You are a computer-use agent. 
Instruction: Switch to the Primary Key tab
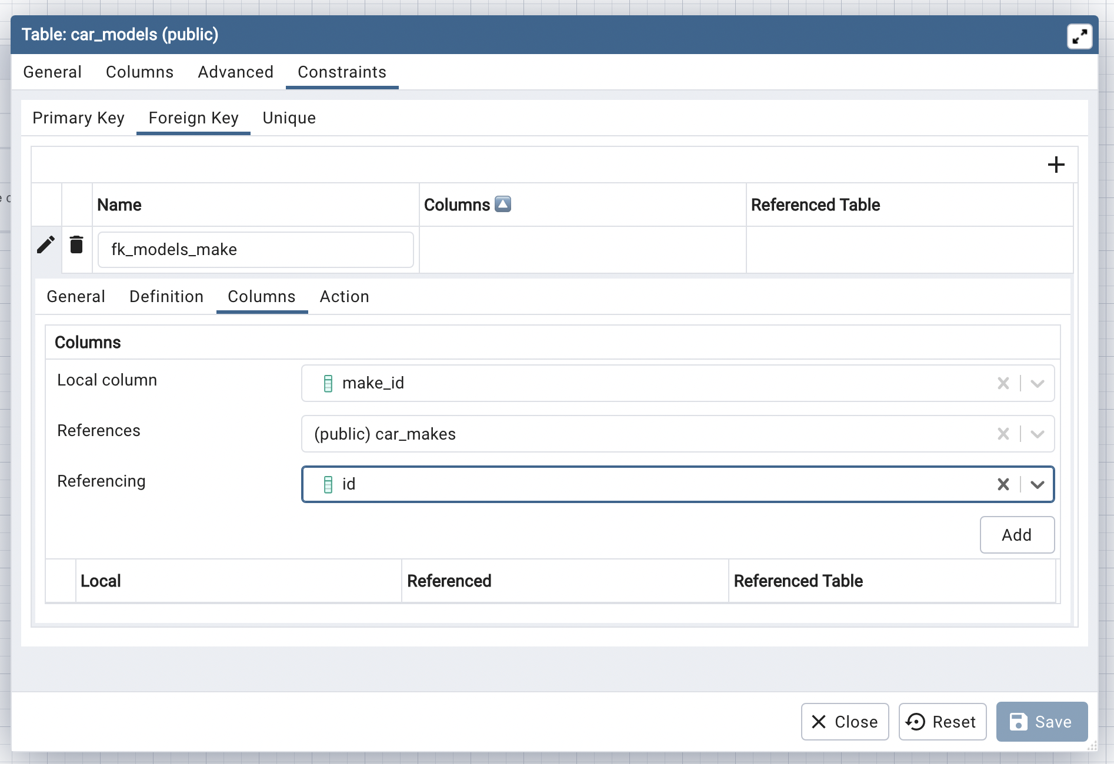78,118
